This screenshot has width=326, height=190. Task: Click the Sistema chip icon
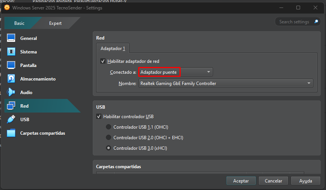pos(11,52)
